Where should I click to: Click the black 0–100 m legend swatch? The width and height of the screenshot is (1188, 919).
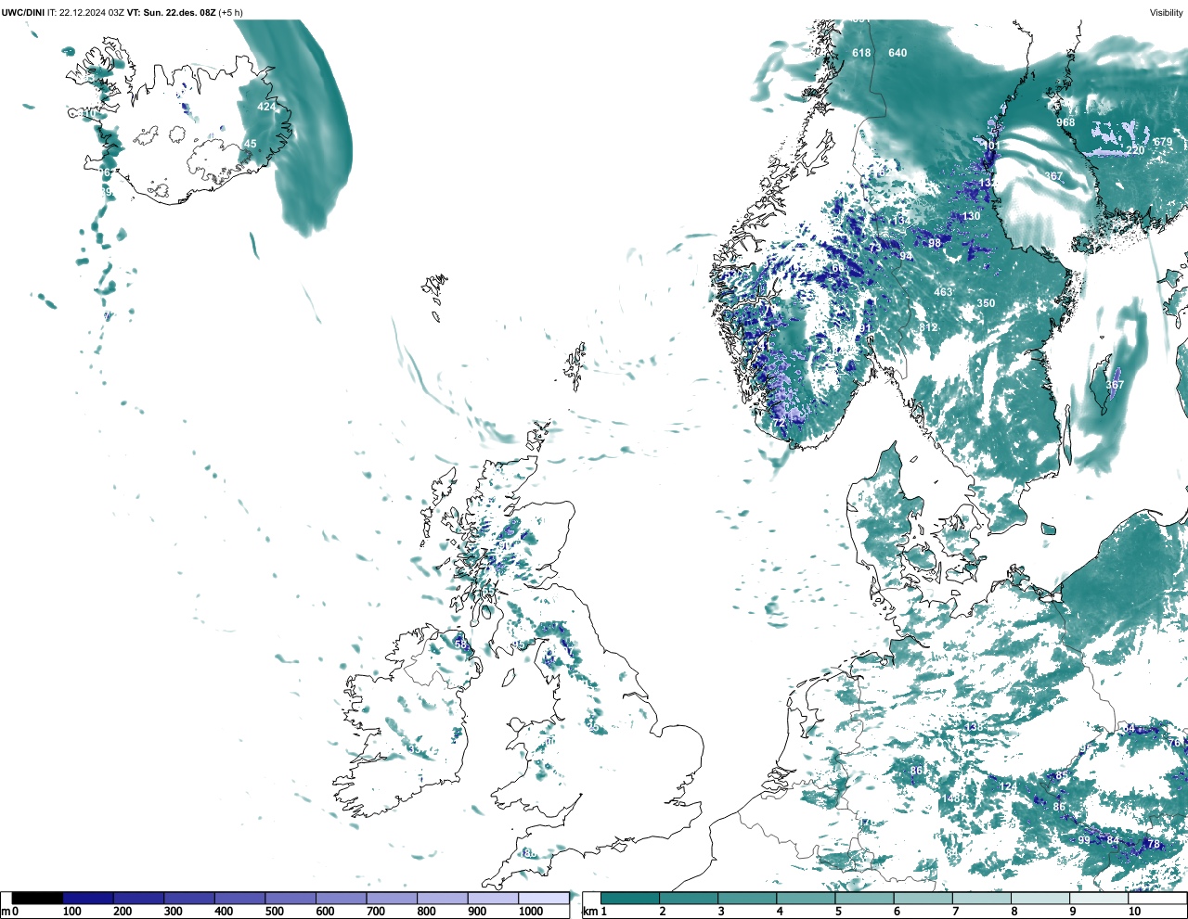[37, 899]
